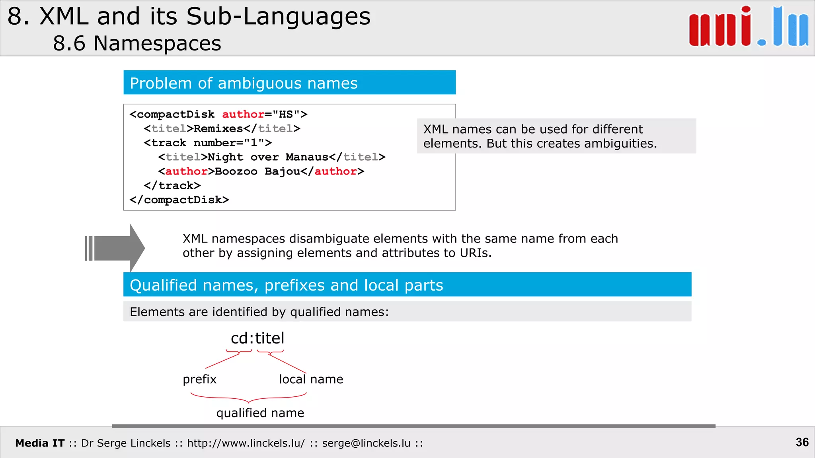Click the subheading '8.6 Namespaces'
Image resolution: width=815 pixels, height=458 pixels.
137,43
